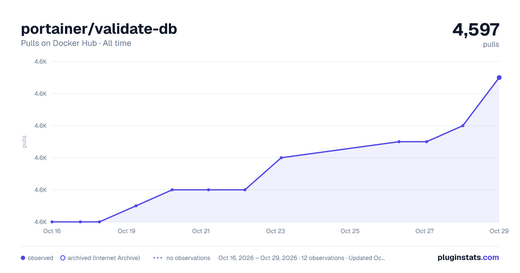Click the 'archived (Internet Archive)' legend label
Screen dimensions: 520x273
104,258
